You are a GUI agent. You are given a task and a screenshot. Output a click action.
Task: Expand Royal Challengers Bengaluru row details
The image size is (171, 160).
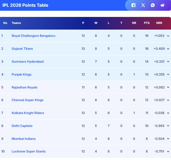tap(168, 36)
